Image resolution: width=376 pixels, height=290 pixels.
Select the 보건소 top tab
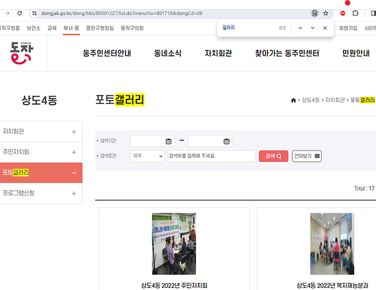click(x=34, y=28)
